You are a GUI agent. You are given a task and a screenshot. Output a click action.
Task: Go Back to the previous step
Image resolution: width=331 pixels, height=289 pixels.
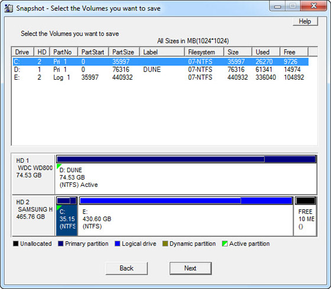click(x=126, y=268)
